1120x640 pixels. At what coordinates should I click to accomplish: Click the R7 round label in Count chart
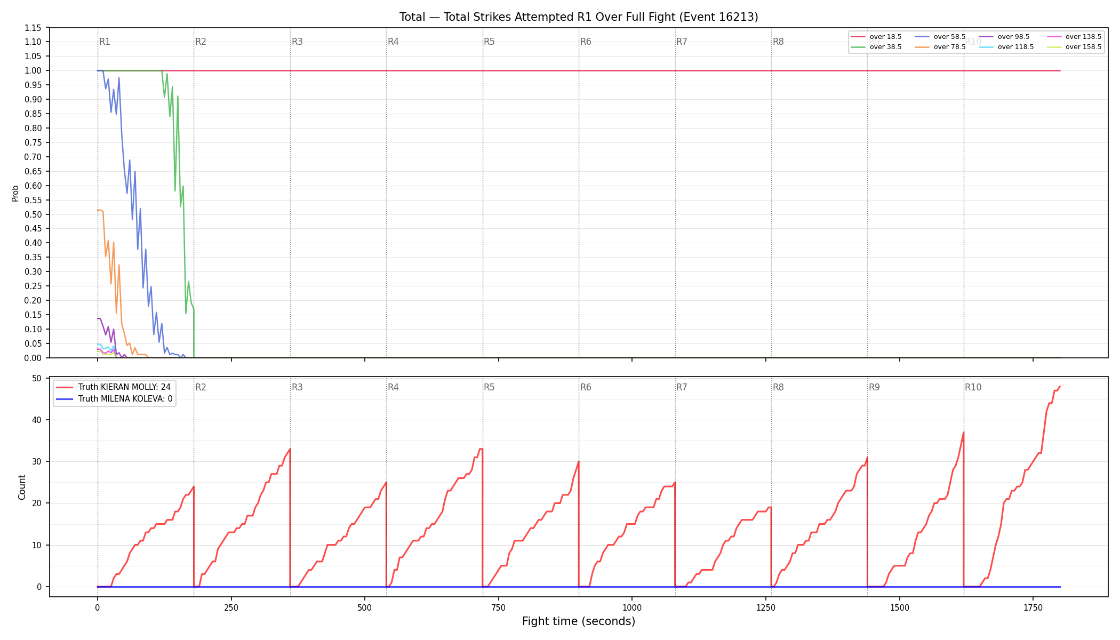click(x=682, y=387)
